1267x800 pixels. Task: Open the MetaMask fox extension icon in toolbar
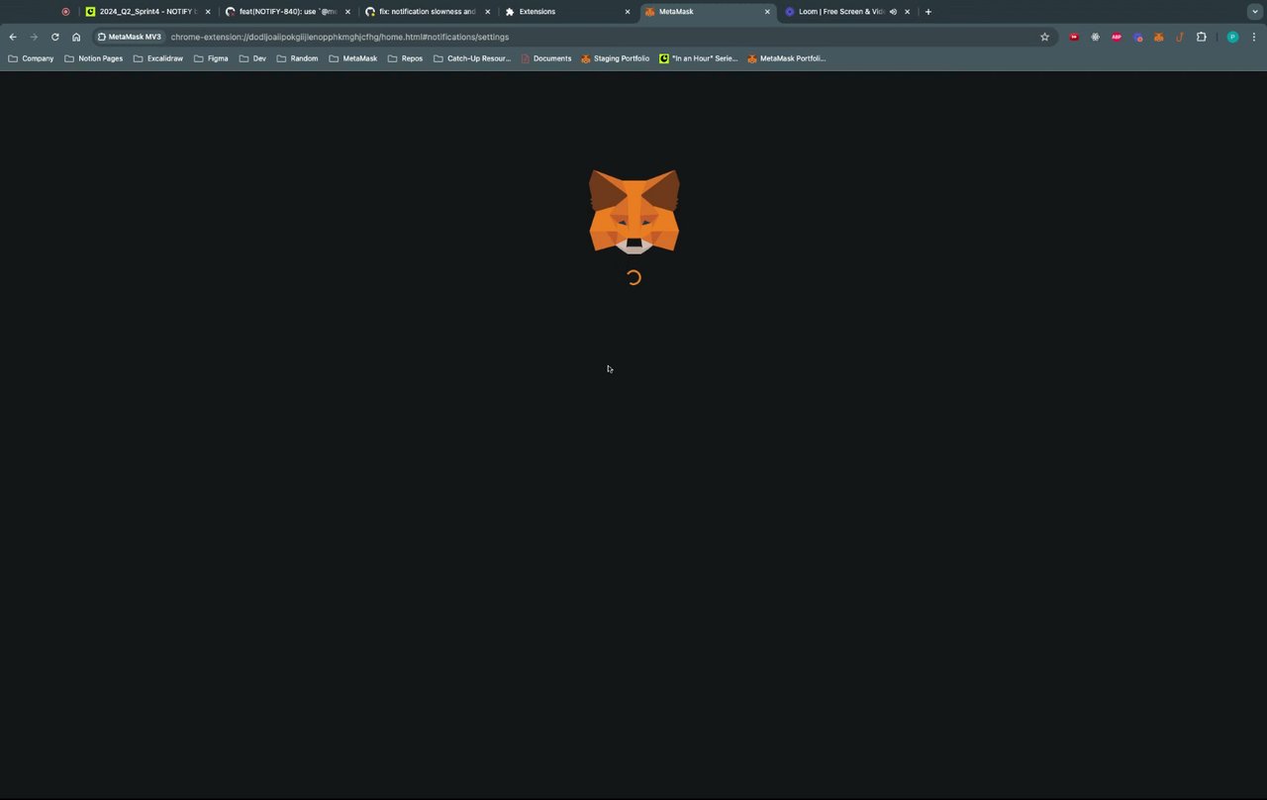(x=1159, y=37)
